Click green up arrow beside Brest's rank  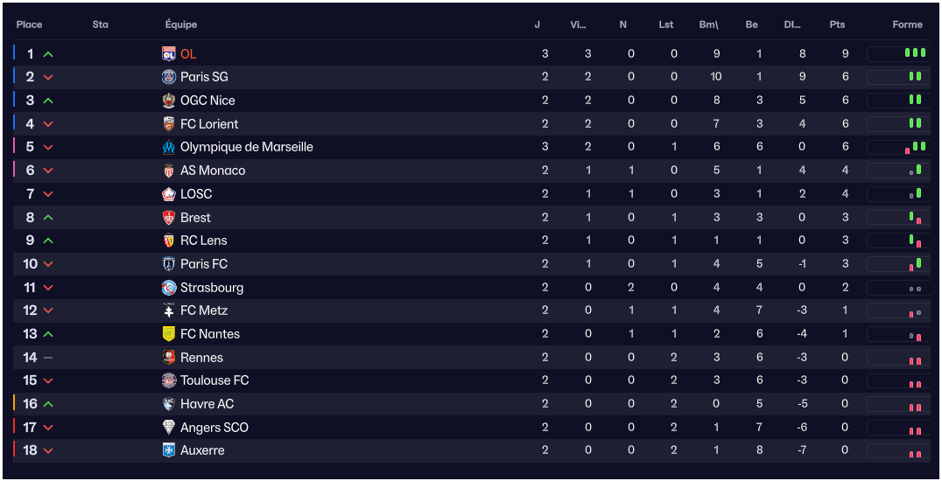[x=48, y=218]
